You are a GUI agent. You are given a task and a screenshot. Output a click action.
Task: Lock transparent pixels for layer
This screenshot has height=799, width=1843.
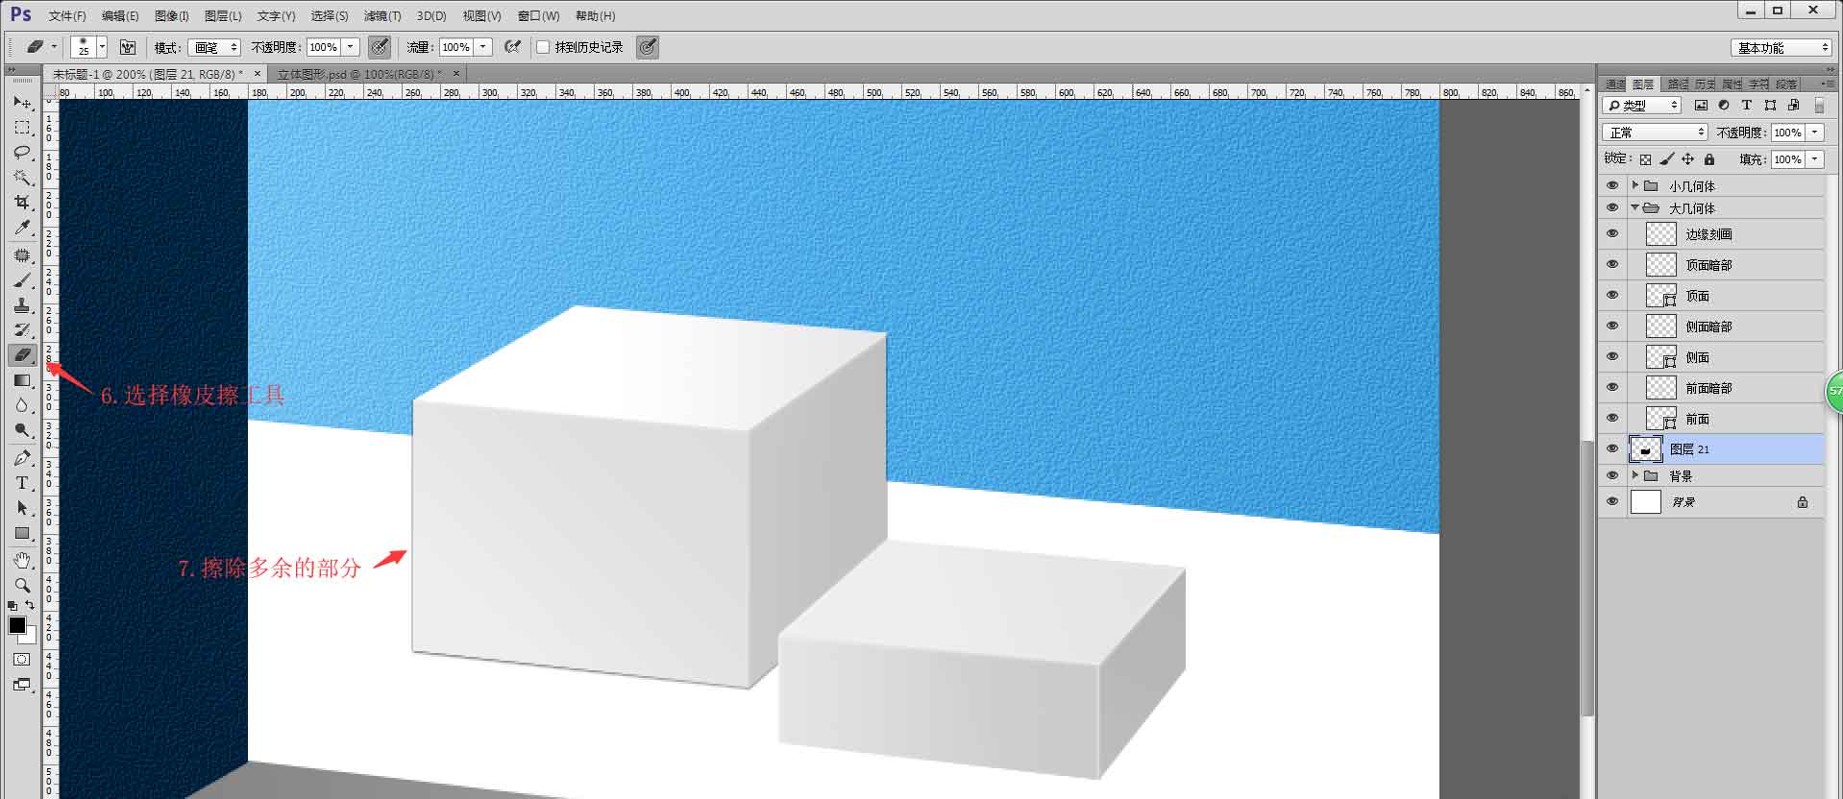(1645, 159)
